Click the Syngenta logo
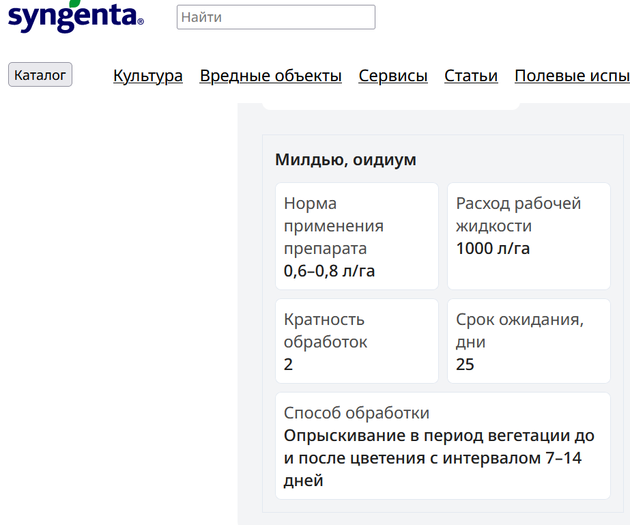Screen dimensions: 630x525 tap(76, 16)
